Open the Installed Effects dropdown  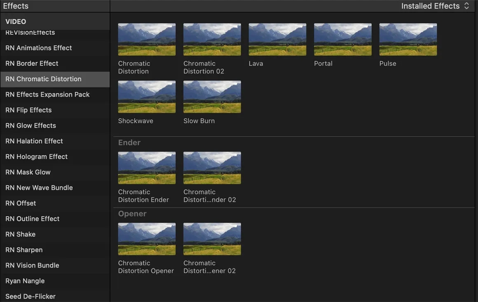coord(435,6)
